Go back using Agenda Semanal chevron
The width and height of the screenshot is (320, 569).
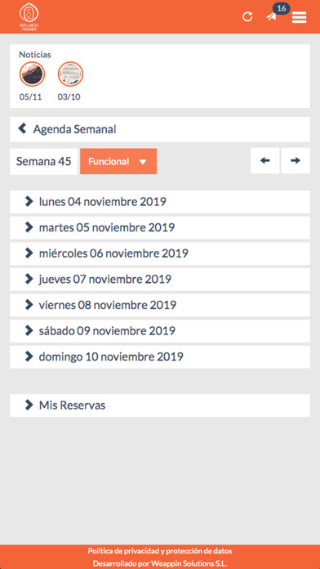23,128
